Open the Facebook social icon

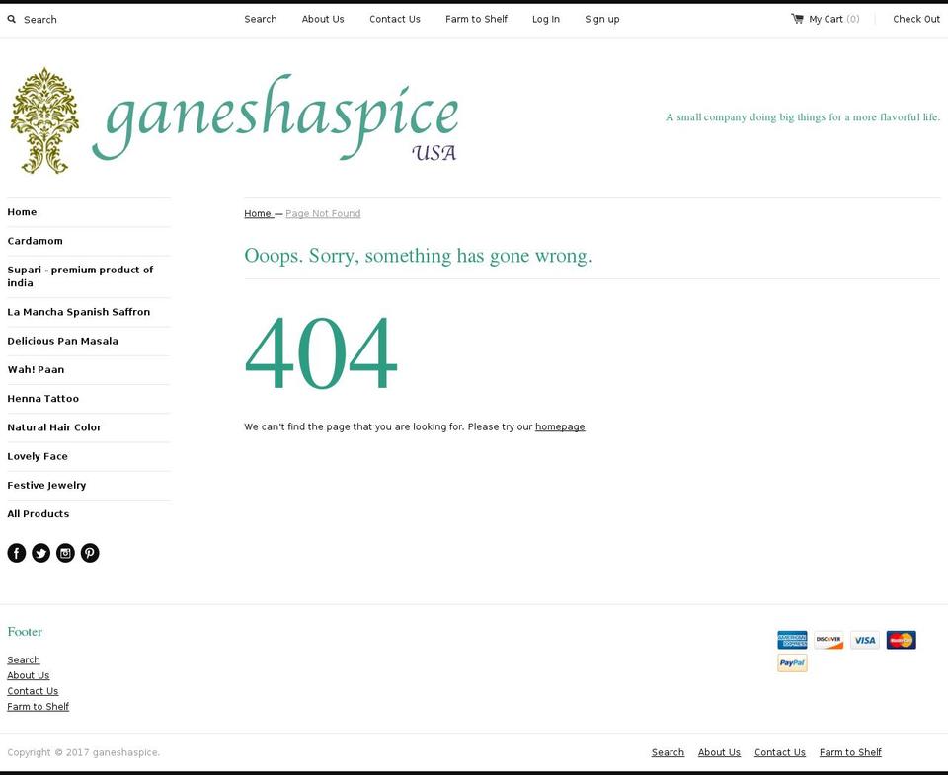17,553
